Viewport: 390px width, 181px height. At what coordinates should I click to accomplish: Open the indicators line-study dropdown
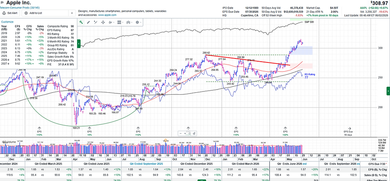[112, 22]
